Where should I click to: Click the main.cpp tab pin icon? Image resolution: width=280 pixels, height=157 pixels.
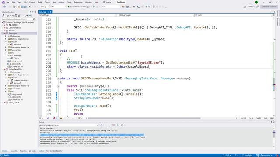tap(48, 12)
